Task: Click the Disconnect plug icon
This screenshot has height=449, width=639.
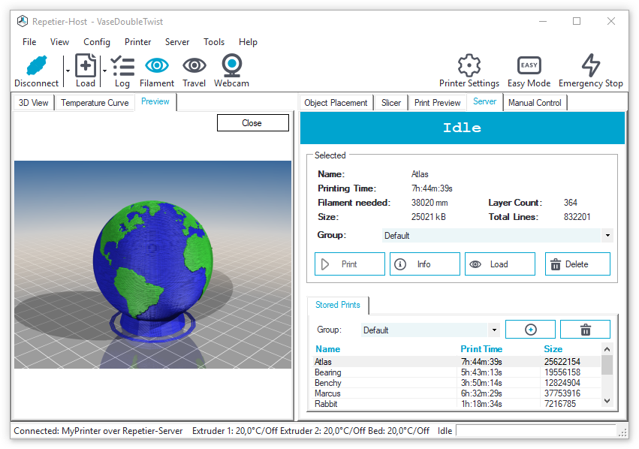Action: click(37, 65)
